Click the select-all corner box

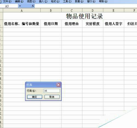pyautogui.click(x=1, y=10)
